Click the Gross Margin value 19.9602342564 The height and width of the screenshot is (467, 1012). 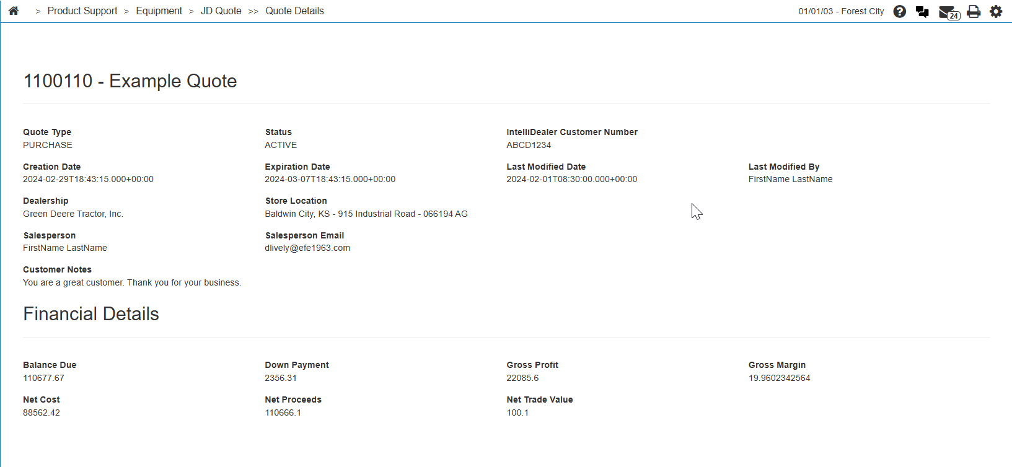pyautogui.click(x=779, y=378)
